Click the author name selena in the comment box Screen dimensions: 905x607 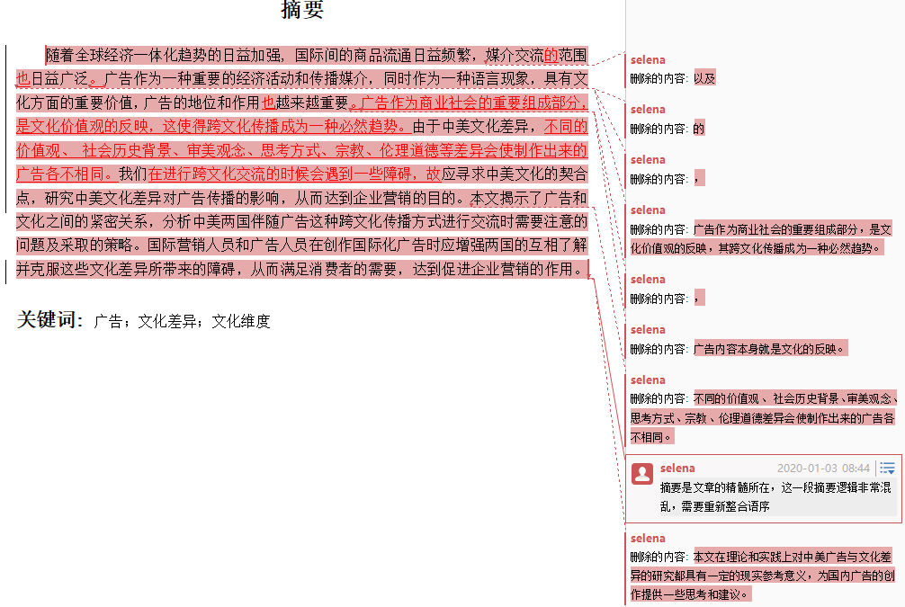pos(677,469)
